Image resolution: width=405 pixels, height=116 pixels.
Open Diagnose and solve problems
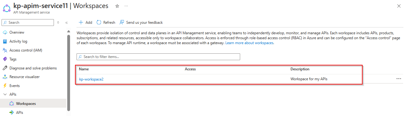click(x=33, y=68)
